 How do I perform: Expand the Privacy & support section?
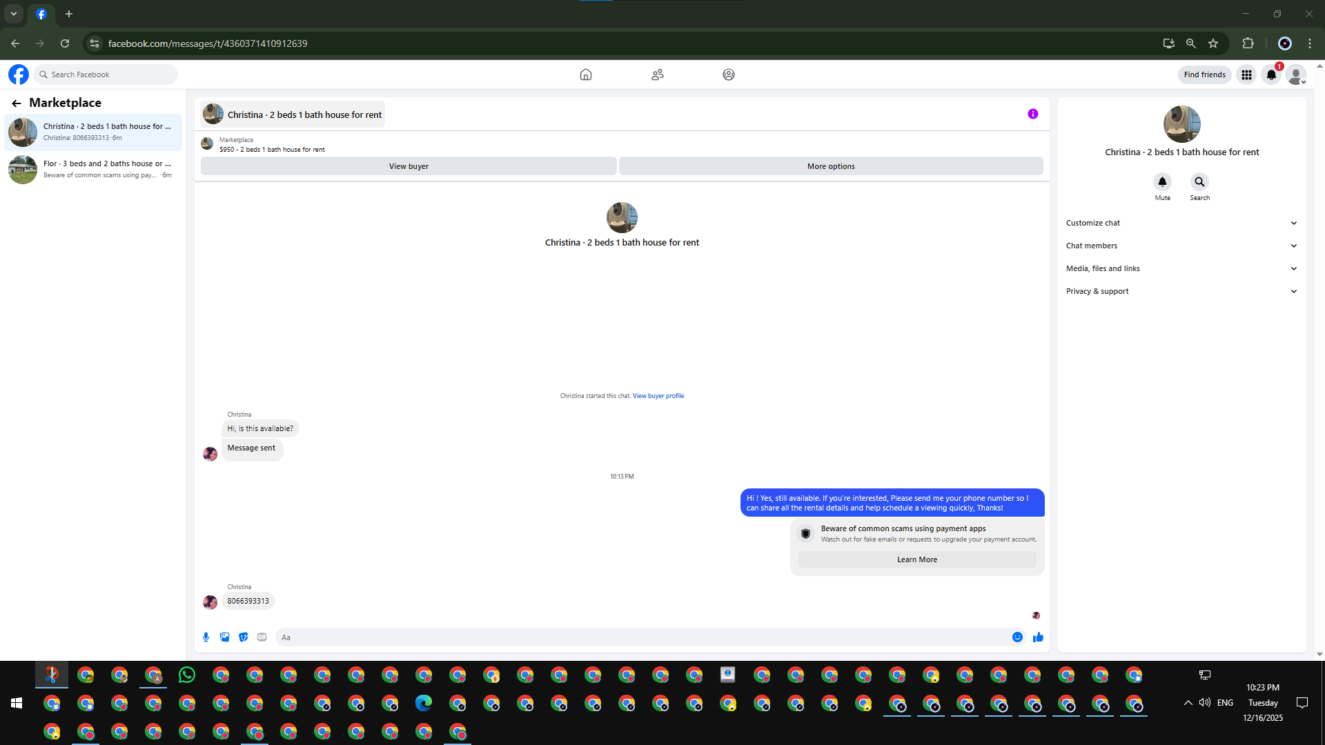(1181, 291)
